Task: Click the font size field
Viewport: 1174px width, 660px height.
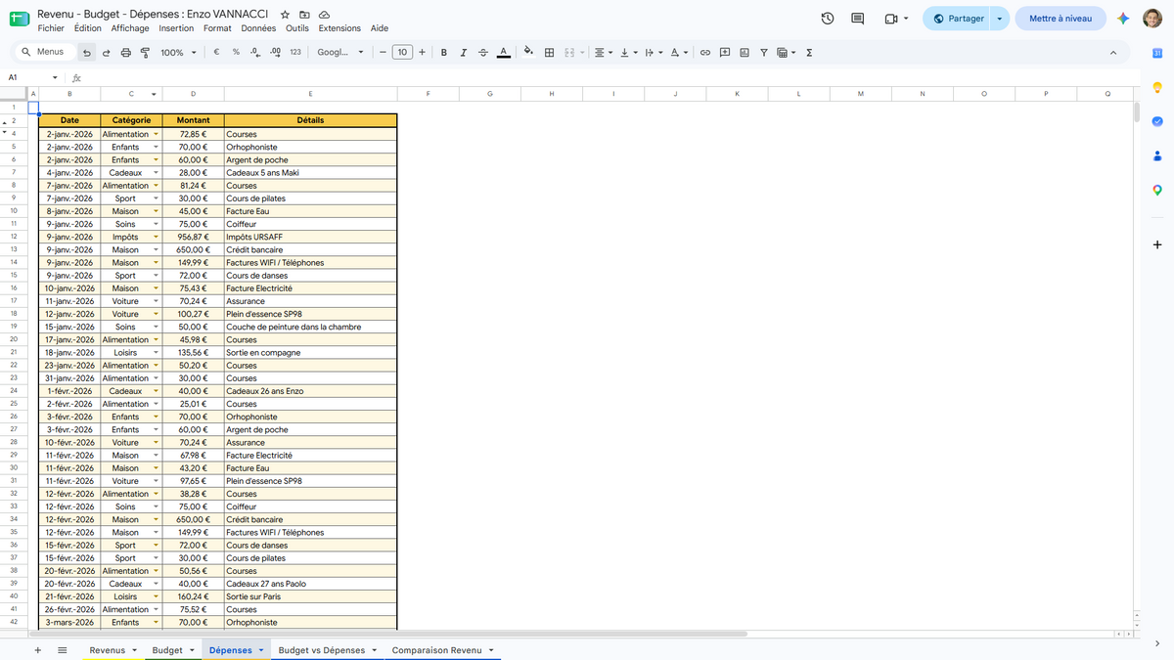Action: [x=402, y=53]
